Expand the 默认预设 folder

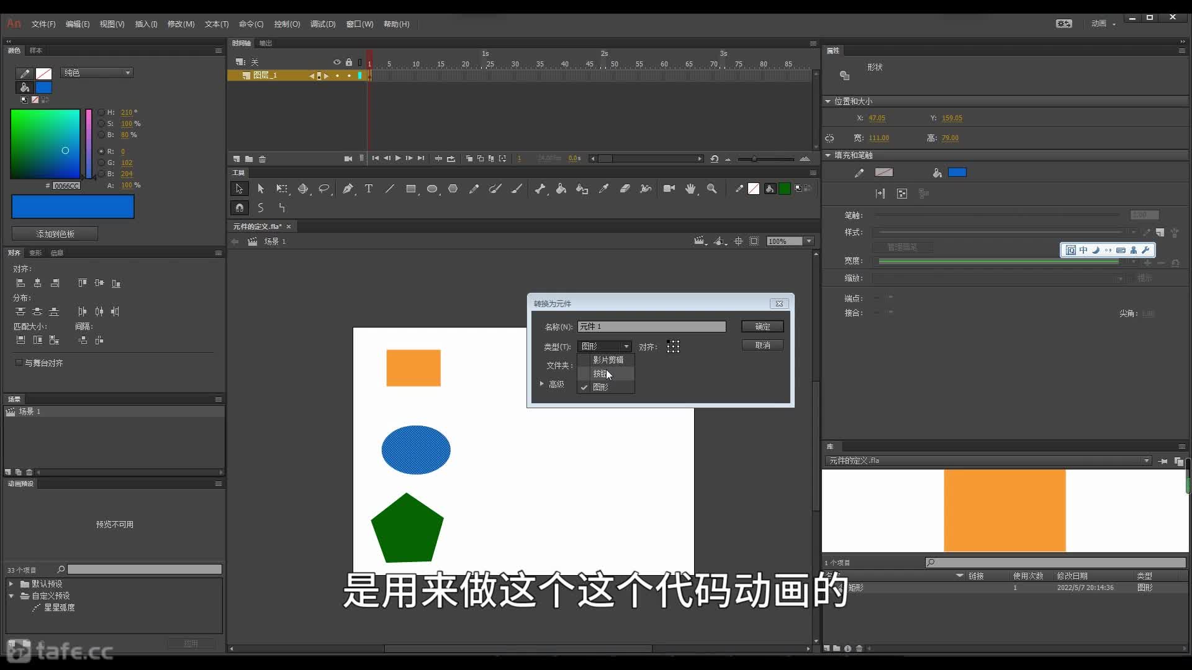point(11,584)
